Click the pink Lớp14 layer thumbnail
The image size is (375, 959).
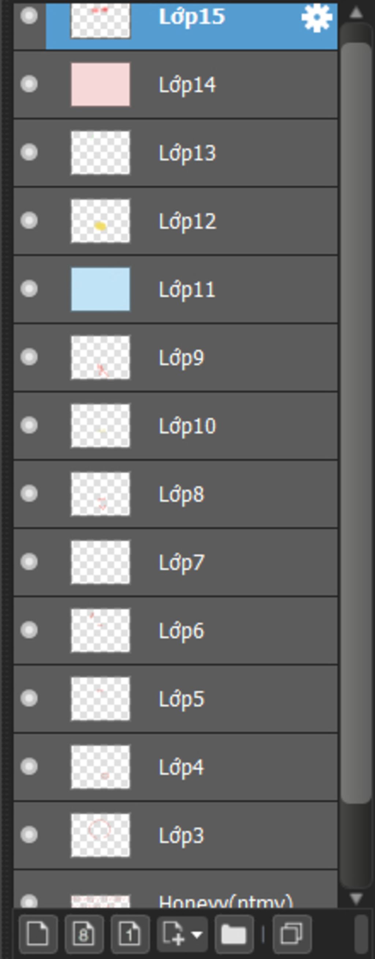pos(100,84)
